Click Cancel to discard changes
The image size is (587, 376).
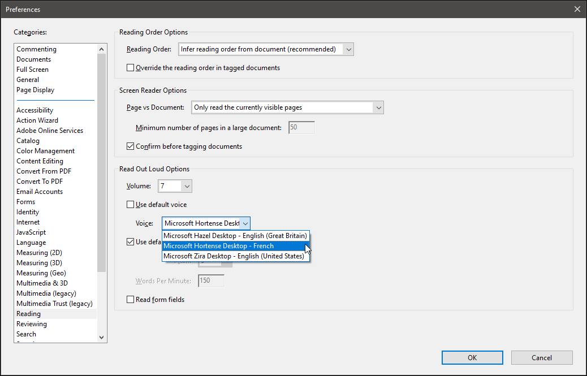541,357
